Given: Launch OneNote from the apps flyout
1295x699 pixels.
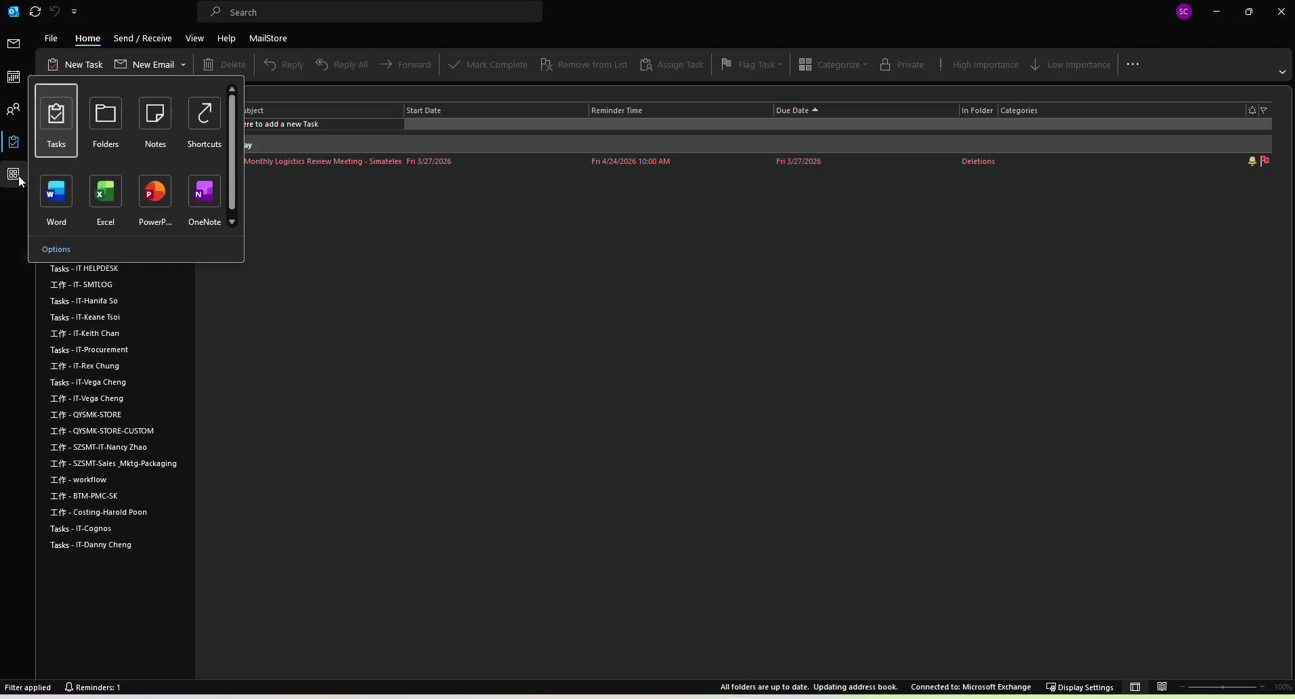Looking at the screenshot, I should coord(205,200).
